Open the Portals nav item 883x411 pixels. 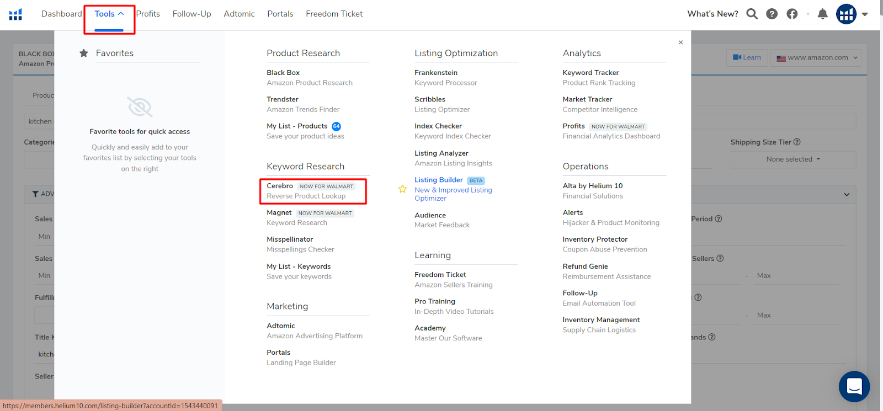coord(280,14)
